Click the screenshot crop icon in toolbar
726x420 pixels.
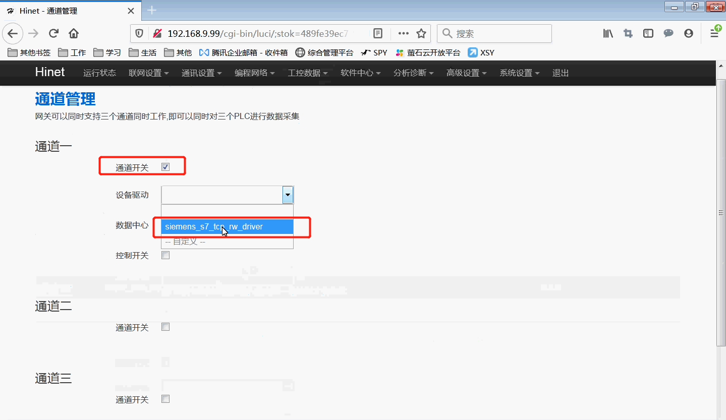[628, 34]
